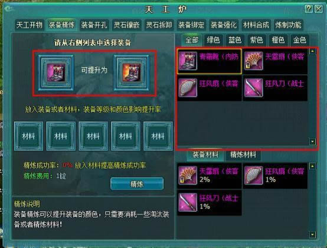Add 天雷扇 2% material icon from lower list

point(188,175)
